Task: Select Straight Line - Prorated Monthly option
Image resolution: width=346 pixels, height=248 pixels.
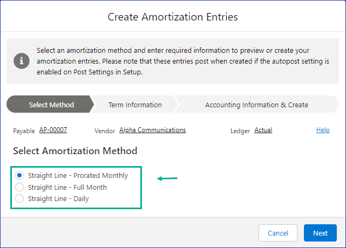Action: 19,175
